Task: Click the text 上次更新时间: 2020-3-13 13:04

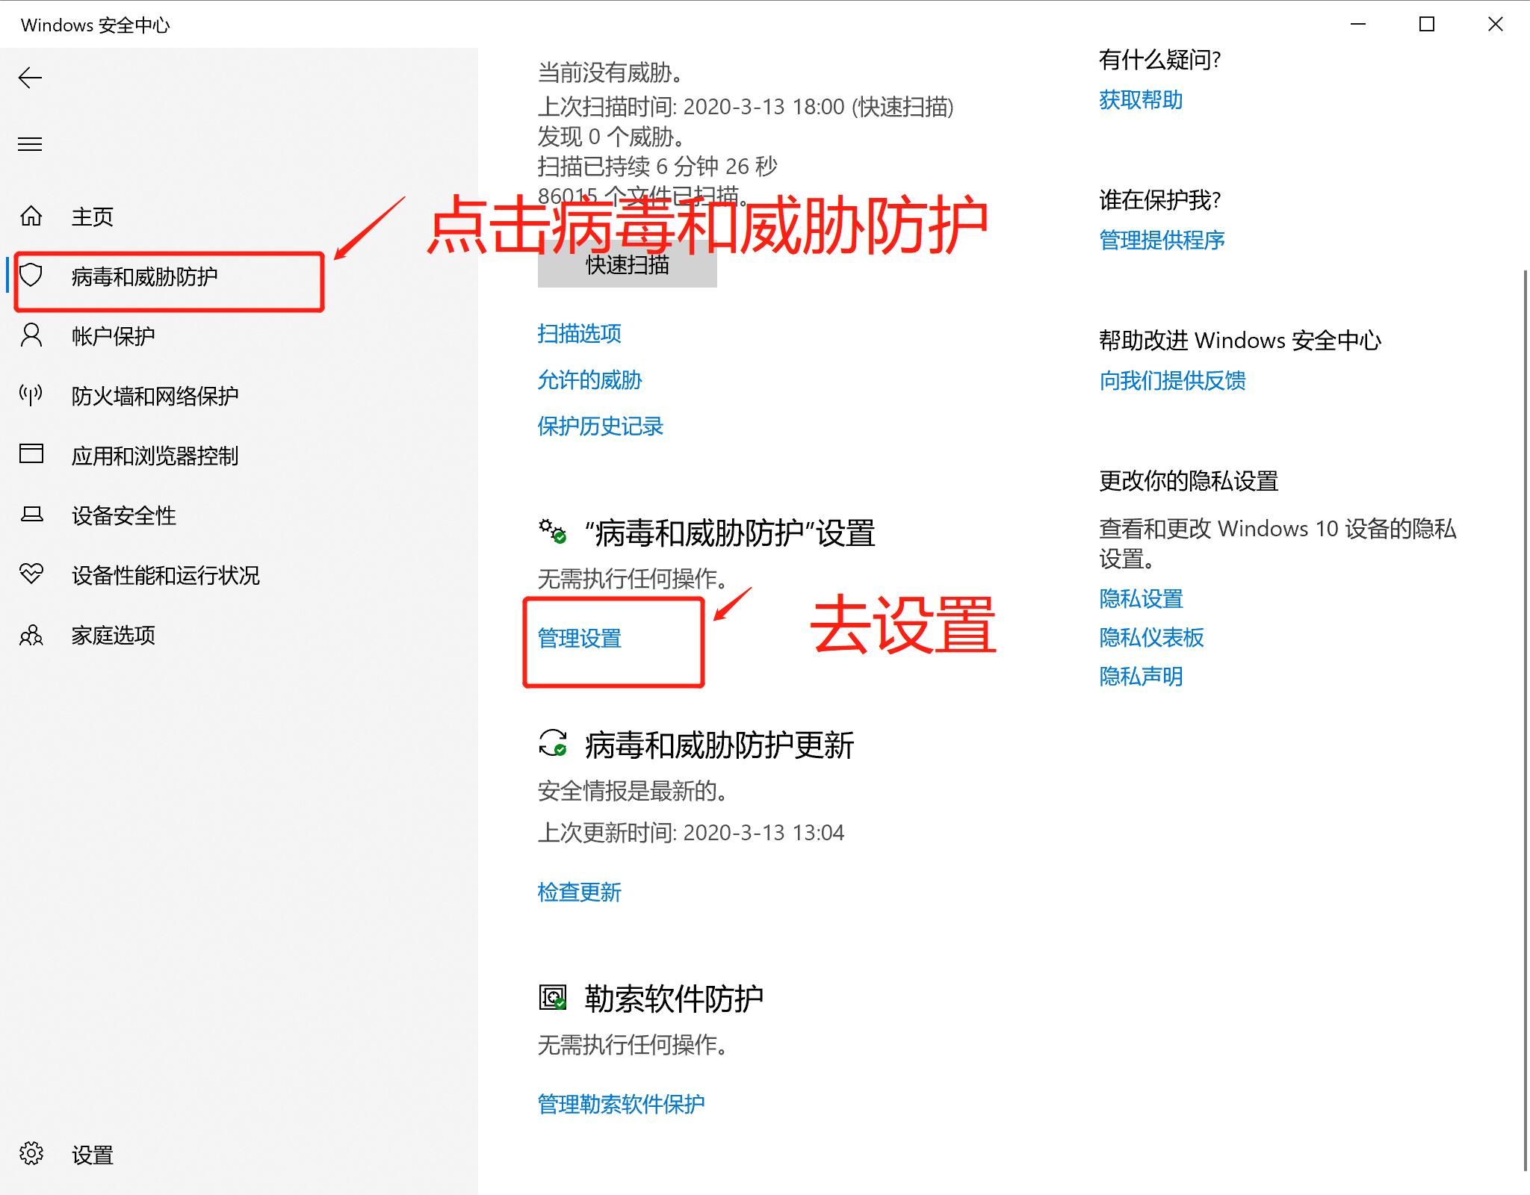Action: pos(690,833)
